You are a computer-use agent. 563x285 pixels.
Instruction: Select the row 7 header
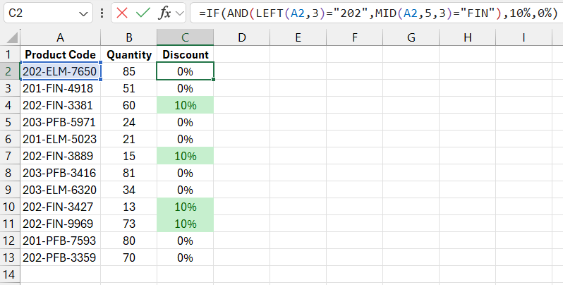[8, 156]
